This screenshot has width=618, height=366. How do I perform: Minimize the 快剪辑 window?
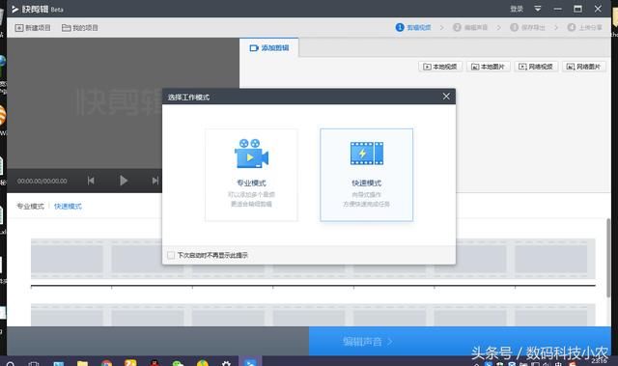click(x=557, y=9)
